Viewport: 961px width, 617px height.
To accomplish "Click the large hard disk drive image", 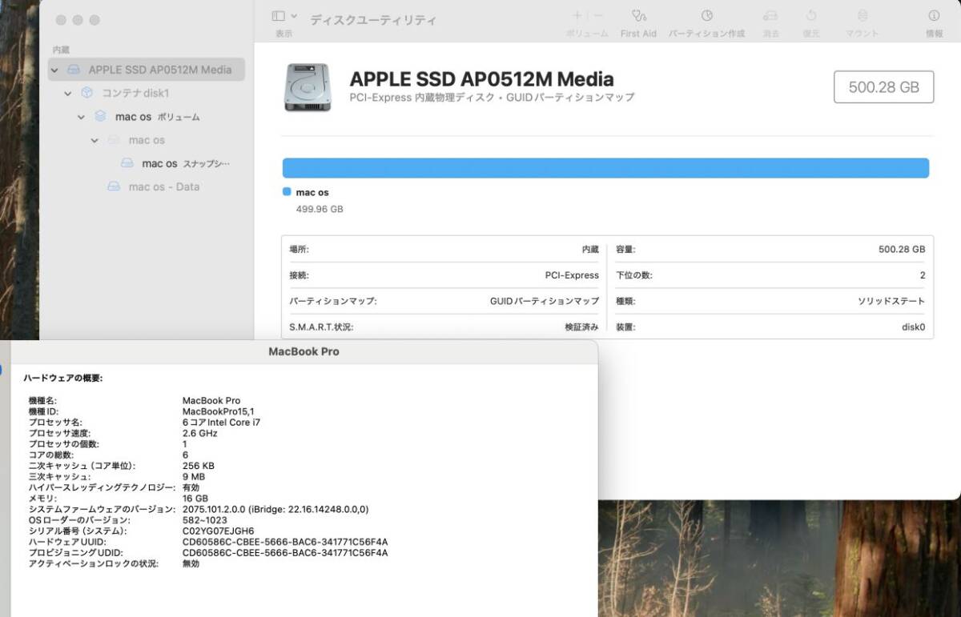I will click(x=307, y=87).
